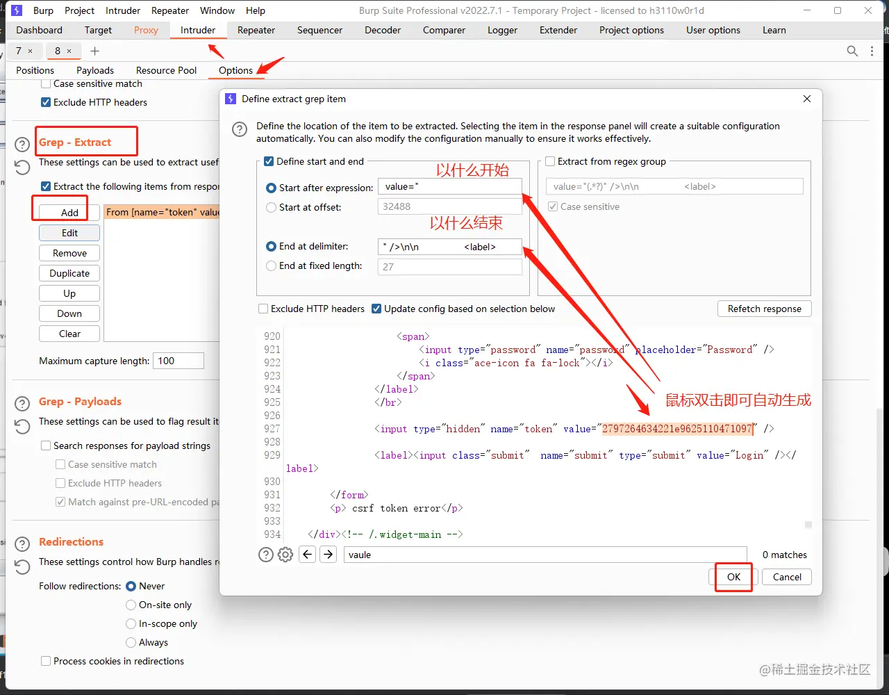Reset Grep - Extract settings to defaults
The height and width of the screenshot is (695, 889).
coord(23,167)
